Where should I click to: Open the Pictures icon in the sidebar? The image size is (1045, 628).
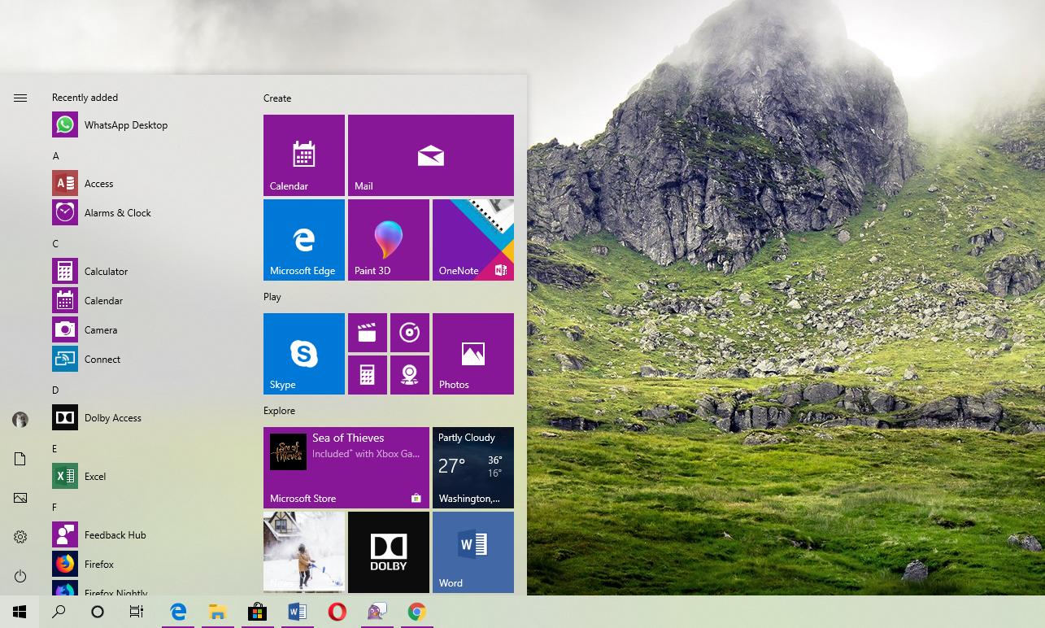[x=20, y=498]
